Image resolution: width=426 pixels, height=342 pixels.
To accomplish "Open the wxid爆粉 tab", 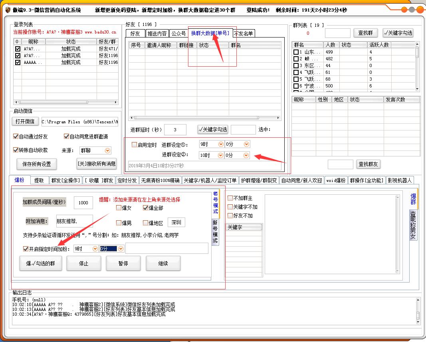I will (336, 181).
